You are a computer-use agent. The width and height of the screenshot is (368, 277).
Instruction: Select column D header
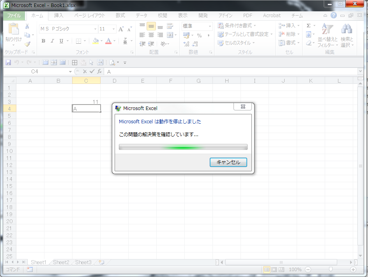114,81
